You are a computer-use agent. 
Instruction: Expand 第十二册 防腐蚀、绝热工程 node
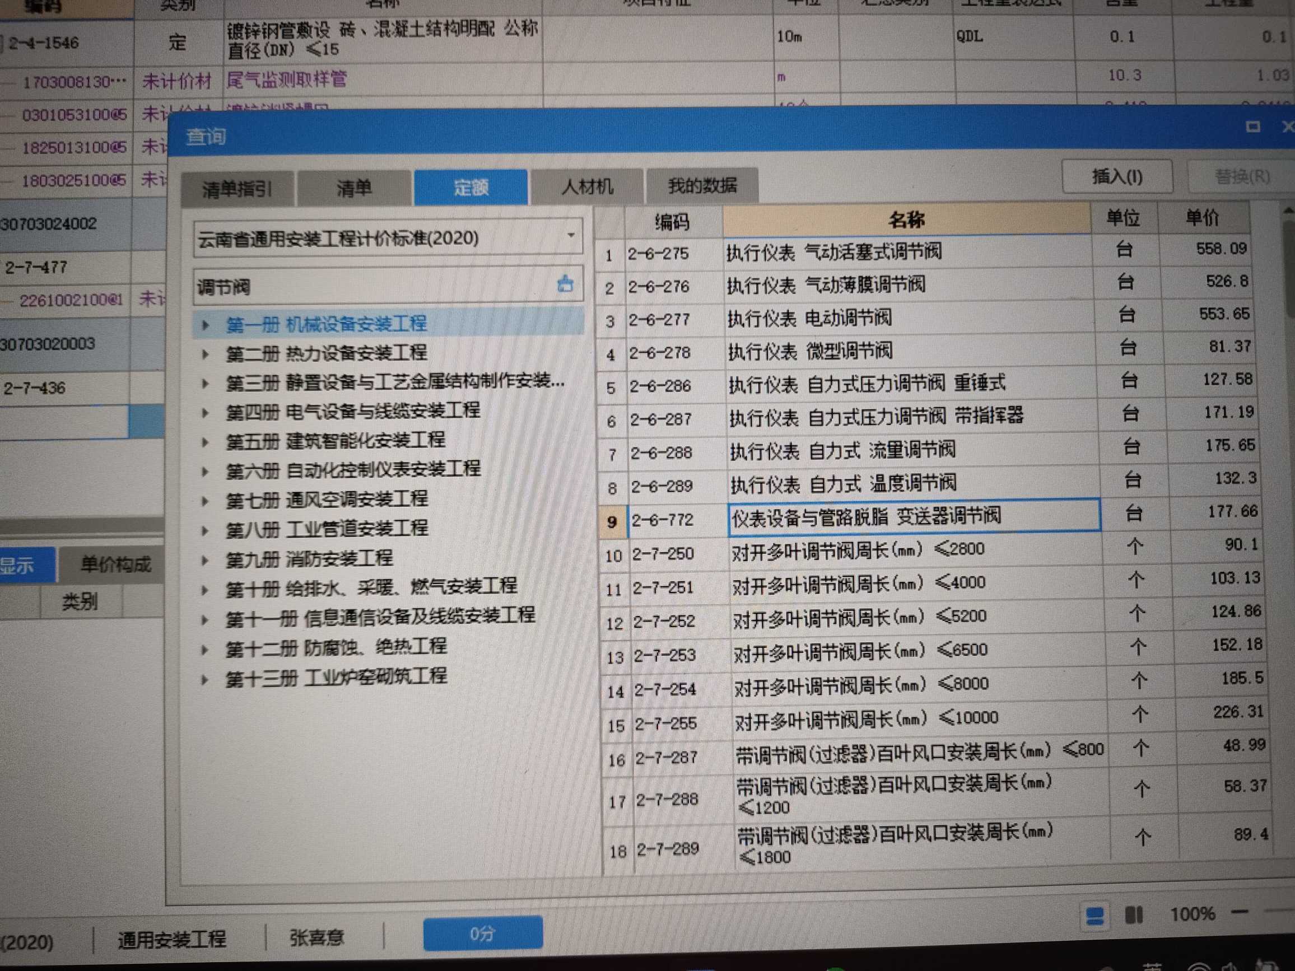pyautogui.click(x=205, y=650)
